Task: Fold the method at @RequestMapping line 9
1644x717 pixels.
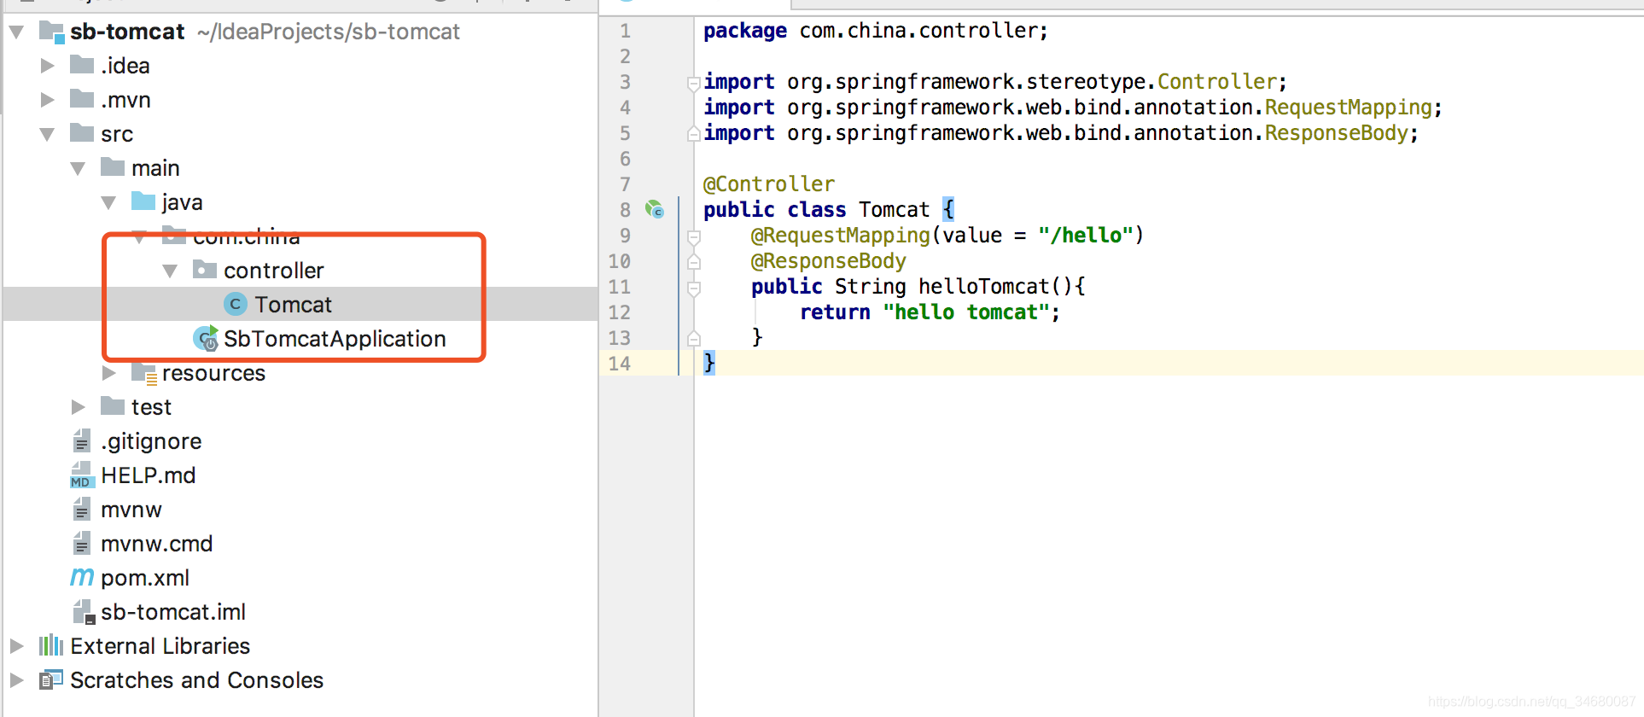Action: 694,236
